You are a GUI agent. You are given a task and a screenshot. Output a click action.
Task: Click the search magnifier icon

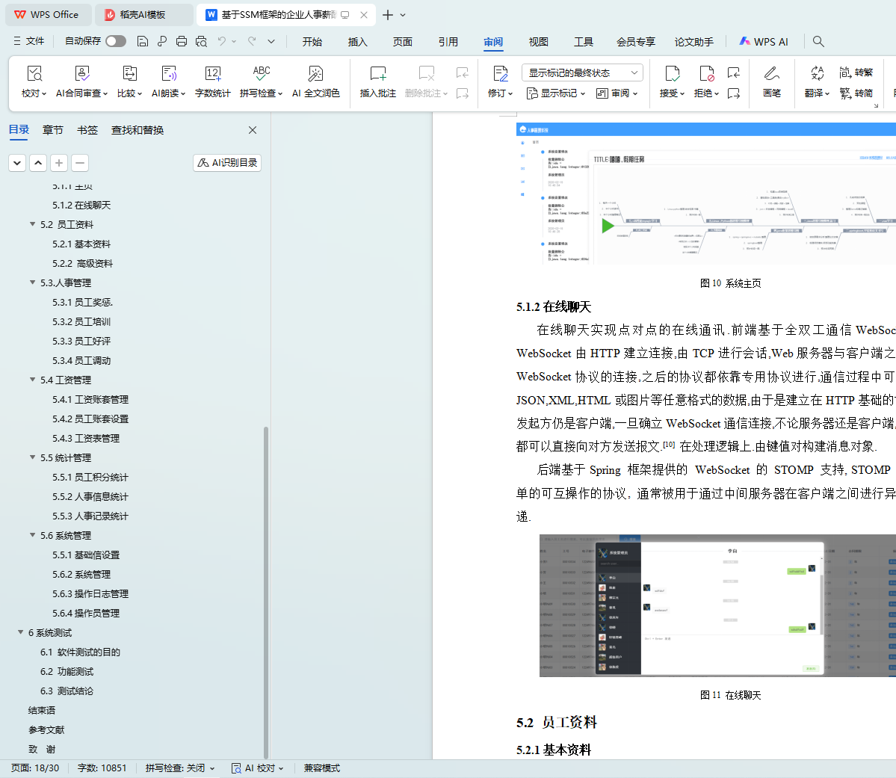pyautogui.click(x=818, y=41)
